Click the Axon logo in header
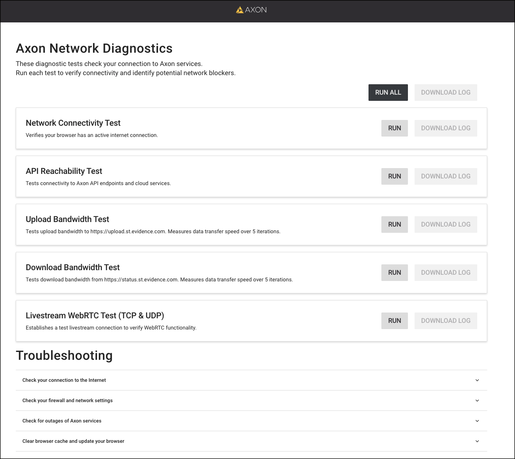The height and width of the screenshot is (459, 515). 251,10
